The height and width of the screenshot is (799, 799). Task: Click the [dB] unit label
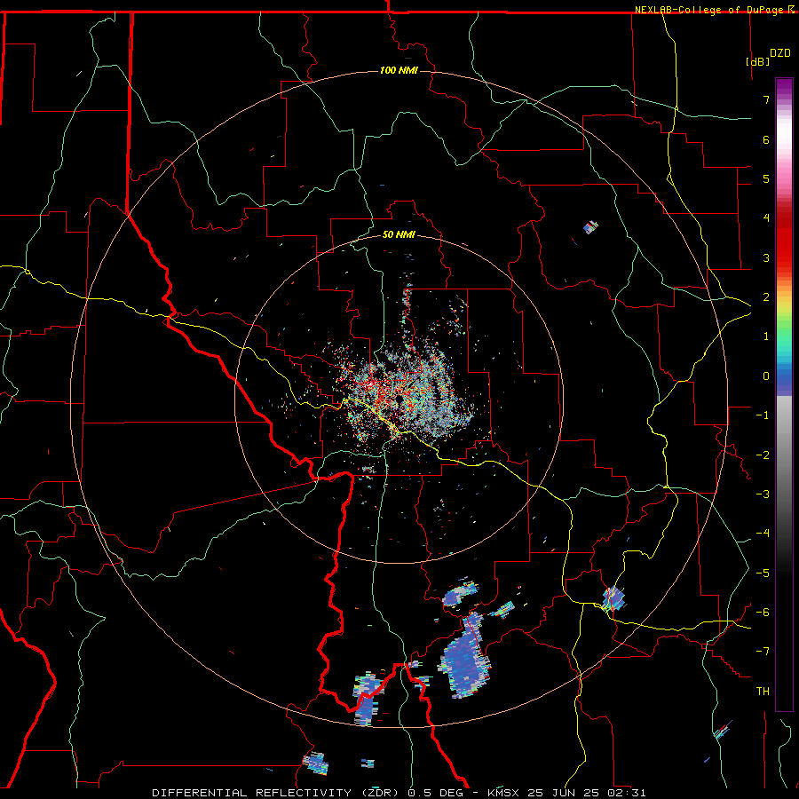point(757,61)
